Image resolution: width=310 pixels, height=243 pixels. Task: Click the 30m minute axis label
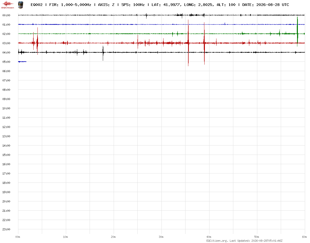pyautogui.click(x=161, y=237)
